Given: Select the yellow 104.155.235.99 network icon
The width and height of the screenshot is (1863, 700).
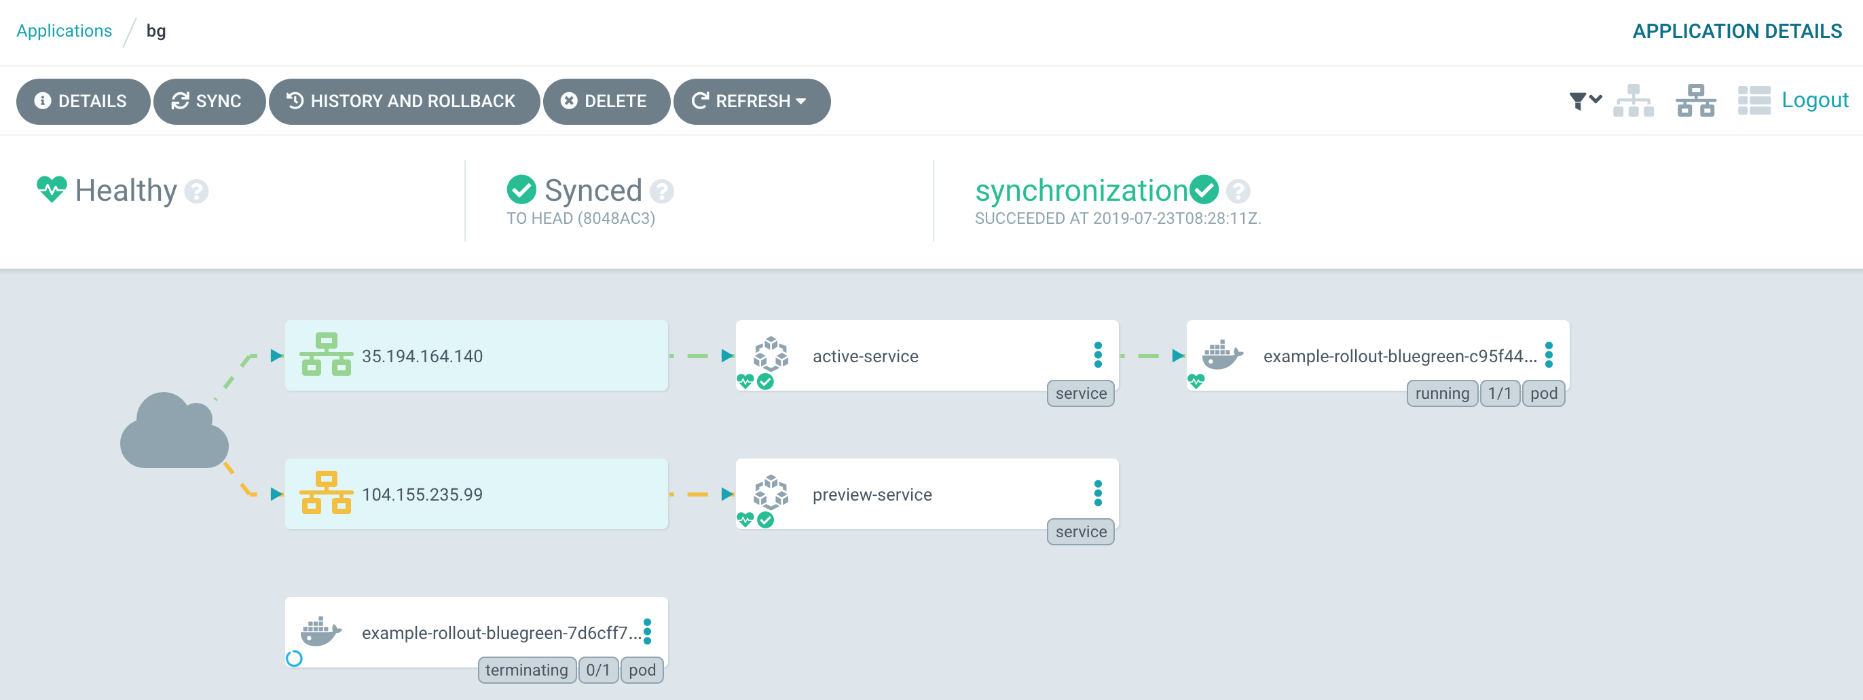Looking at the screenshot, I should [326, 493].
